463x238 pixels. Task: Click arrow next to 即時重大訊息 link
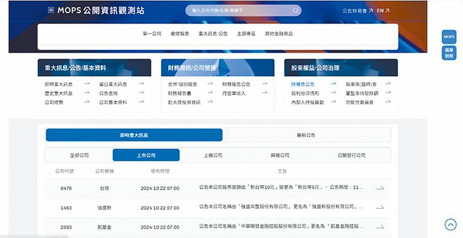tap(86, 84)
